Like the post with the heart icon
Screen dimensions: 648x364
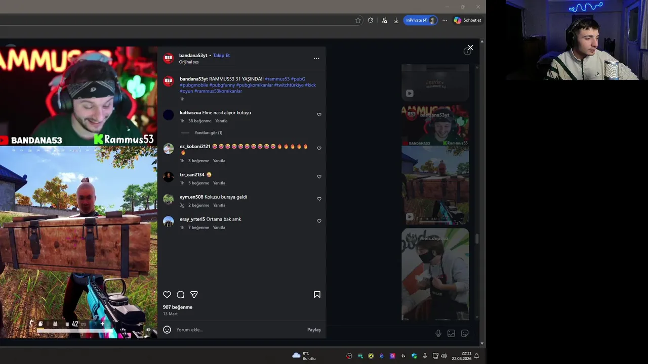(167, 295)
